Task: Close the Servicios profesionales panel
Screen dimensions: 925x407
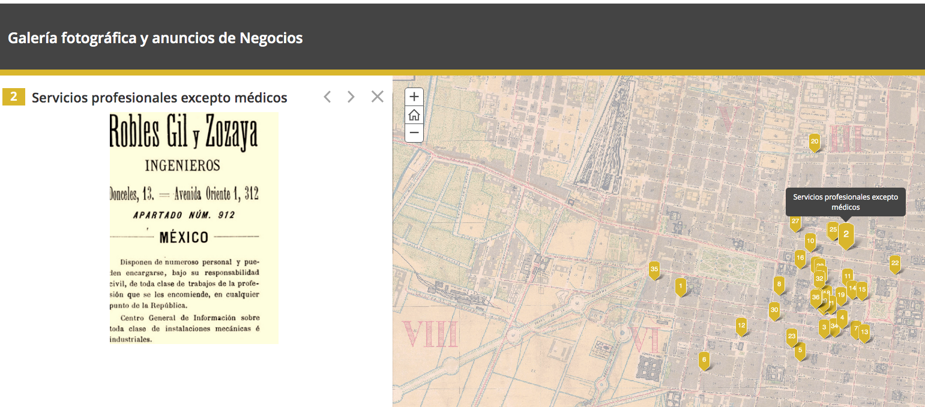Action: [x=377, y=97]
